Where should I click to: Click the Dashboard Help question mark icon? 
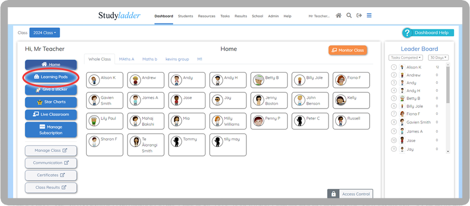407,33
